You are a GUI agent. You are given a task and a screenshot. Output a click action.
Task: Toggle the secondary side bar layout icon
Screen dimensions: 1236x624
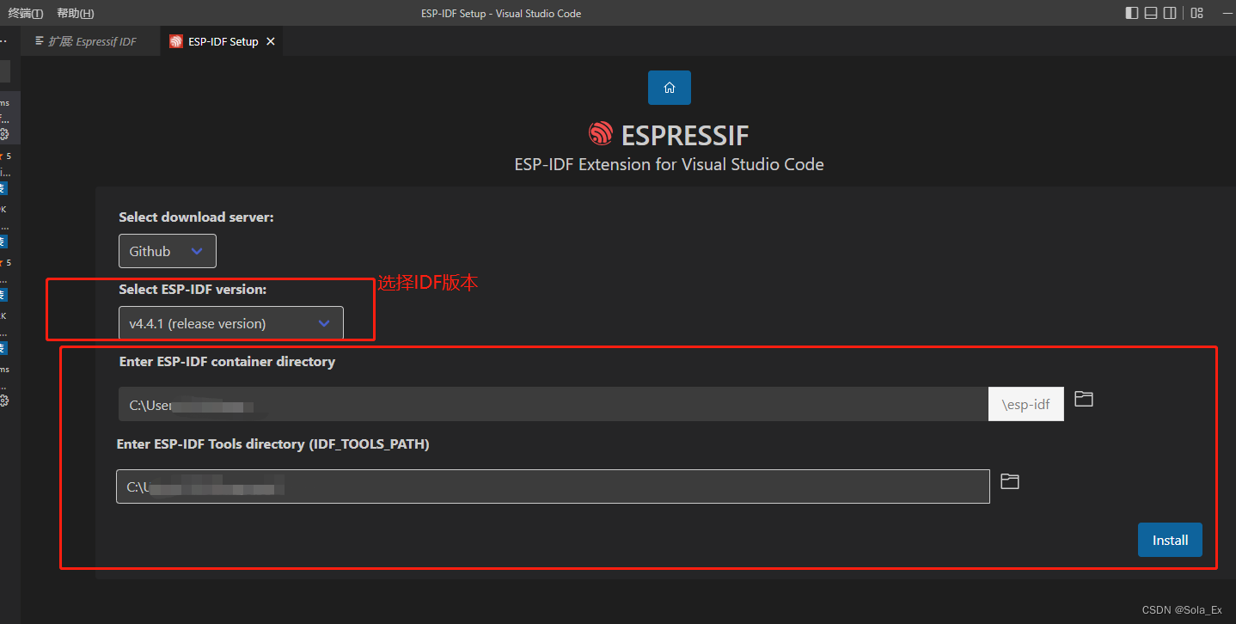point(1170,13)
